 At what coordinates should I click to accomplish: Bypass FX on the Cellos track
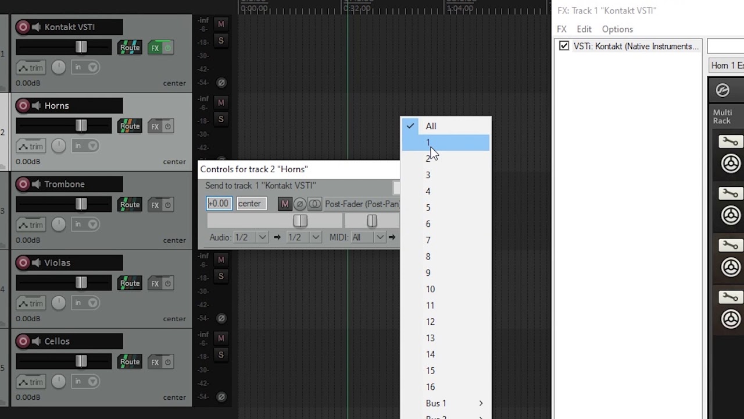(x=168, y=362)
